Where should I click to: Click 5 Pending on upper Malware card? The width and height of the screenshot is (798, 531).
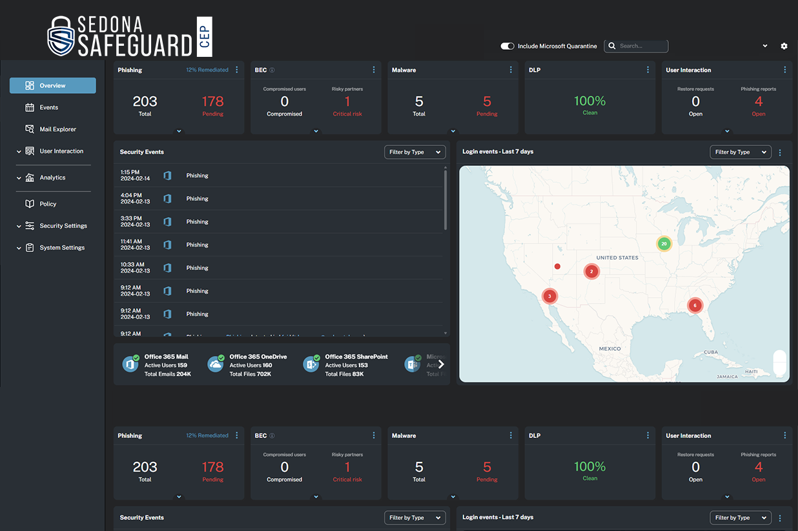pos(487,106)
